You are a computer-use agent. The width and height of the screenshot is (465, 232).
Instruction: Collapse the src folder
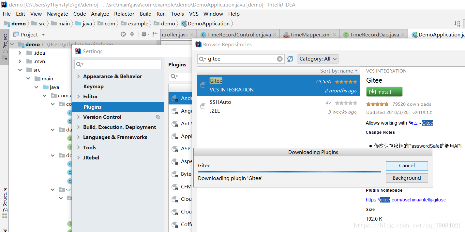[20, 70]
